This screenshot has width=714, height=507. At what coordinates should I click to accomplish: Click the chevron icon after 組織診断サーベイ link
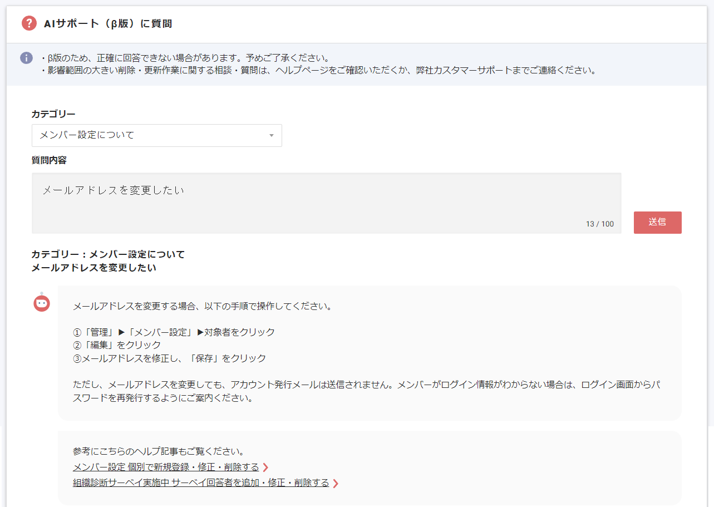tap(335, 484)
